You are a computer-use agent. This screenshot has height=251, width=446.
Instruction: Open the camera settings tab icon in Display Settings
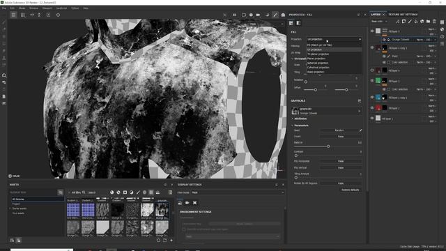187,203
